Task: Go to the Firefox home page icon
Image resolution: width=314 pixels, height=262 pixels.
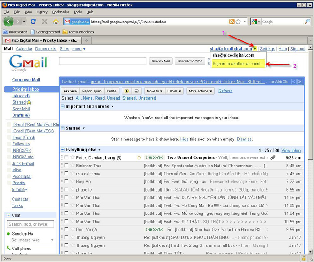Action: point(56,22)
